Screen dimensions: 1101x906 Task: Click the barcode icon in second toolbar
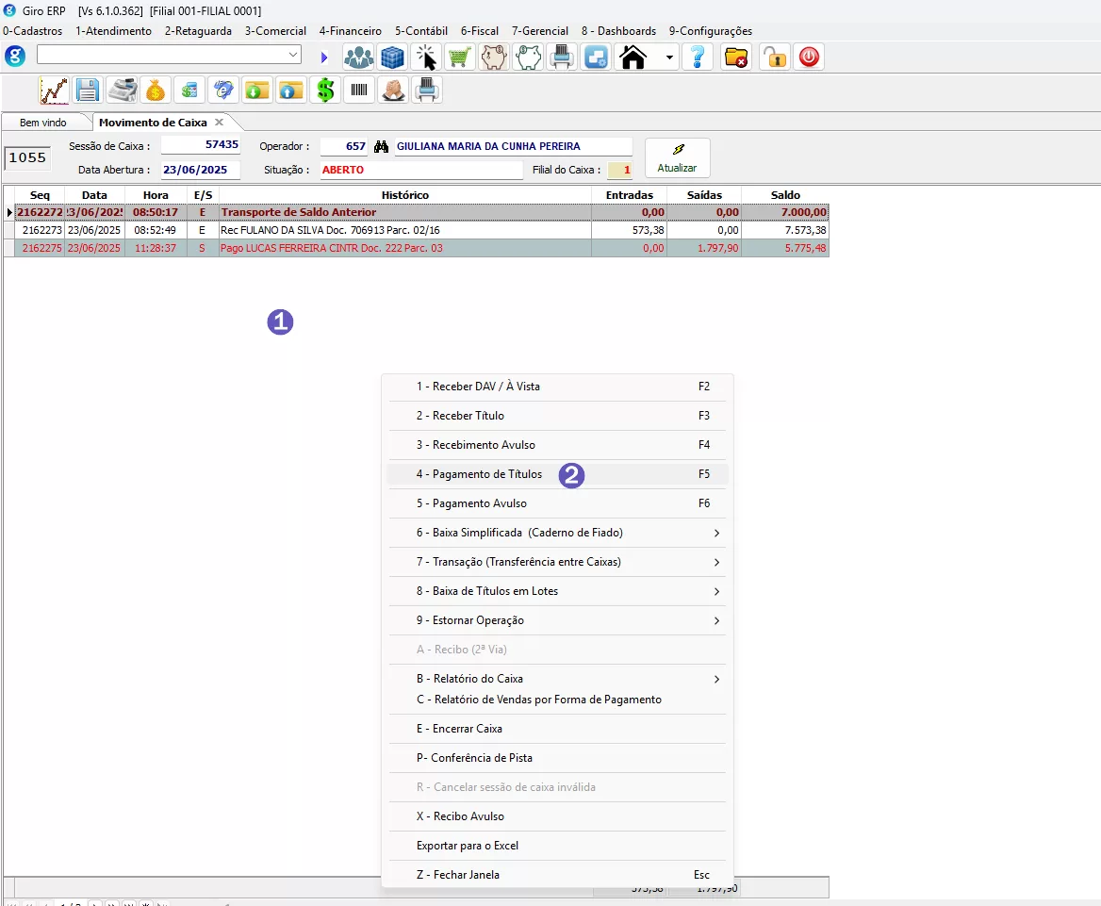click(x=359, y=91)
